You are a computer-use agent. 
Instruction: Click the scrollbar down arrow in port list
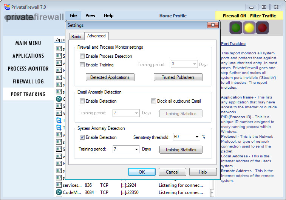coord(212,193)
